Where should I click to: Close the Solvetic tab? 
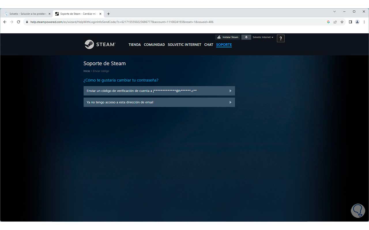49,14
